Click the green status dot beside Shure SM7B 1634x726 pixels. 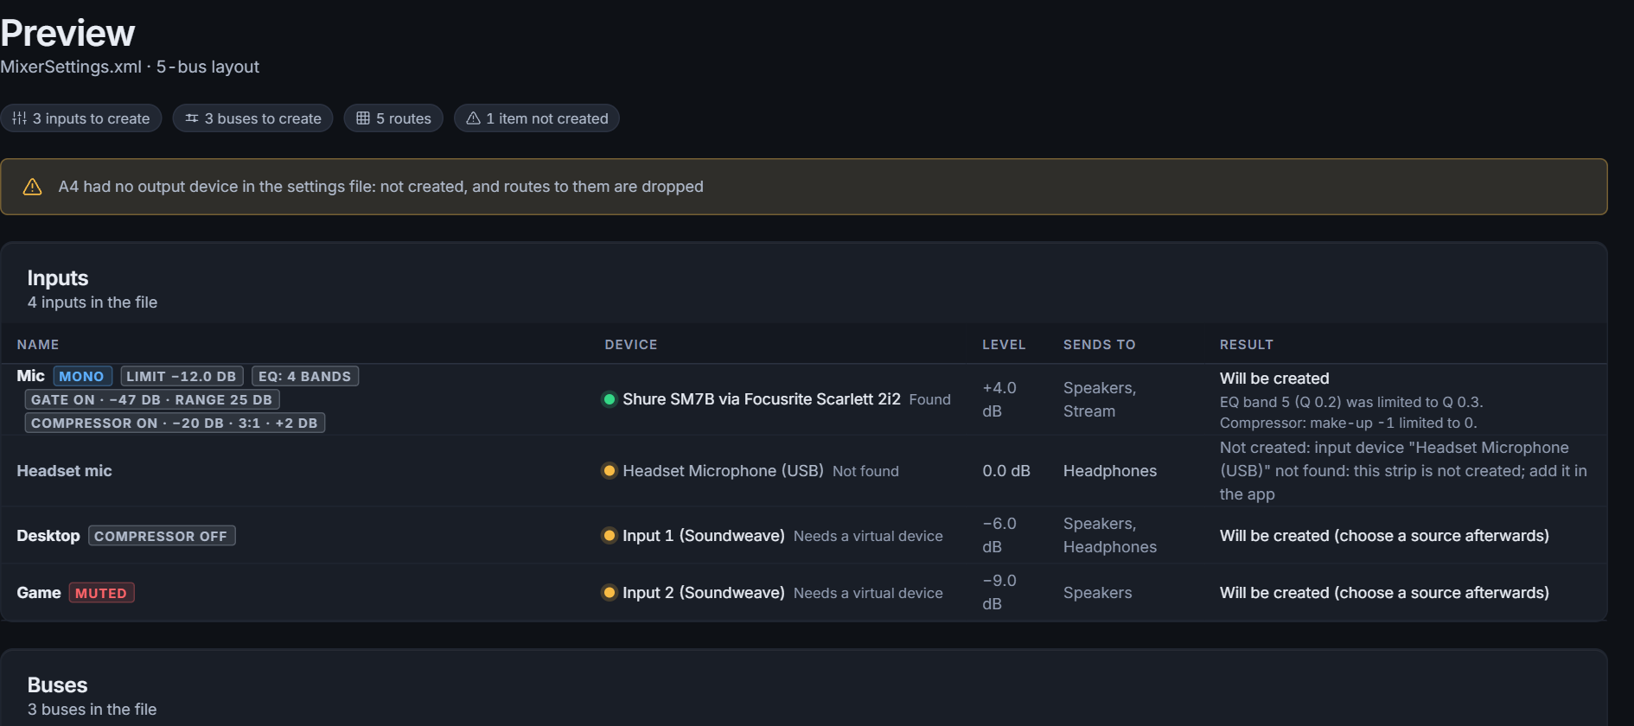pyautogui.click(x=609, y=399)
